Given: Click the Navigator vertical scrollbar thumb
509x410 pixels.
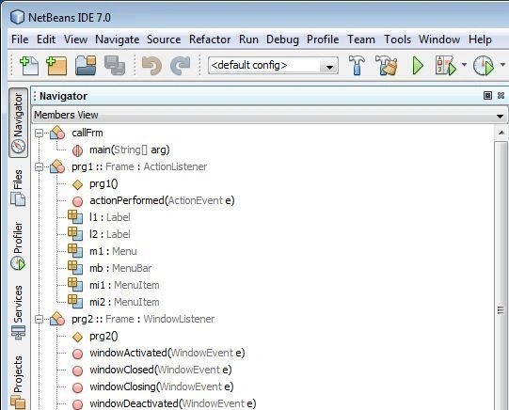Looking at the screenshot, I should pyautogui.click(x=501, y=276).
